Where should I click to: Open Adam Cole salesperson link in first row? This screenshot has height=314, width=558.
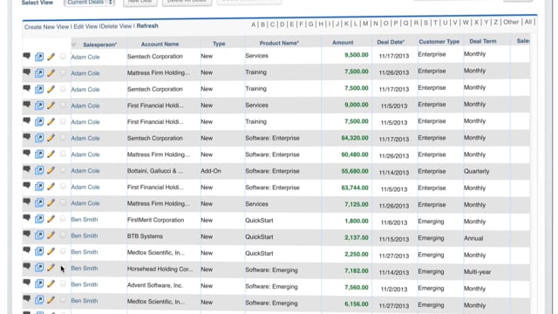coord(85,57)
